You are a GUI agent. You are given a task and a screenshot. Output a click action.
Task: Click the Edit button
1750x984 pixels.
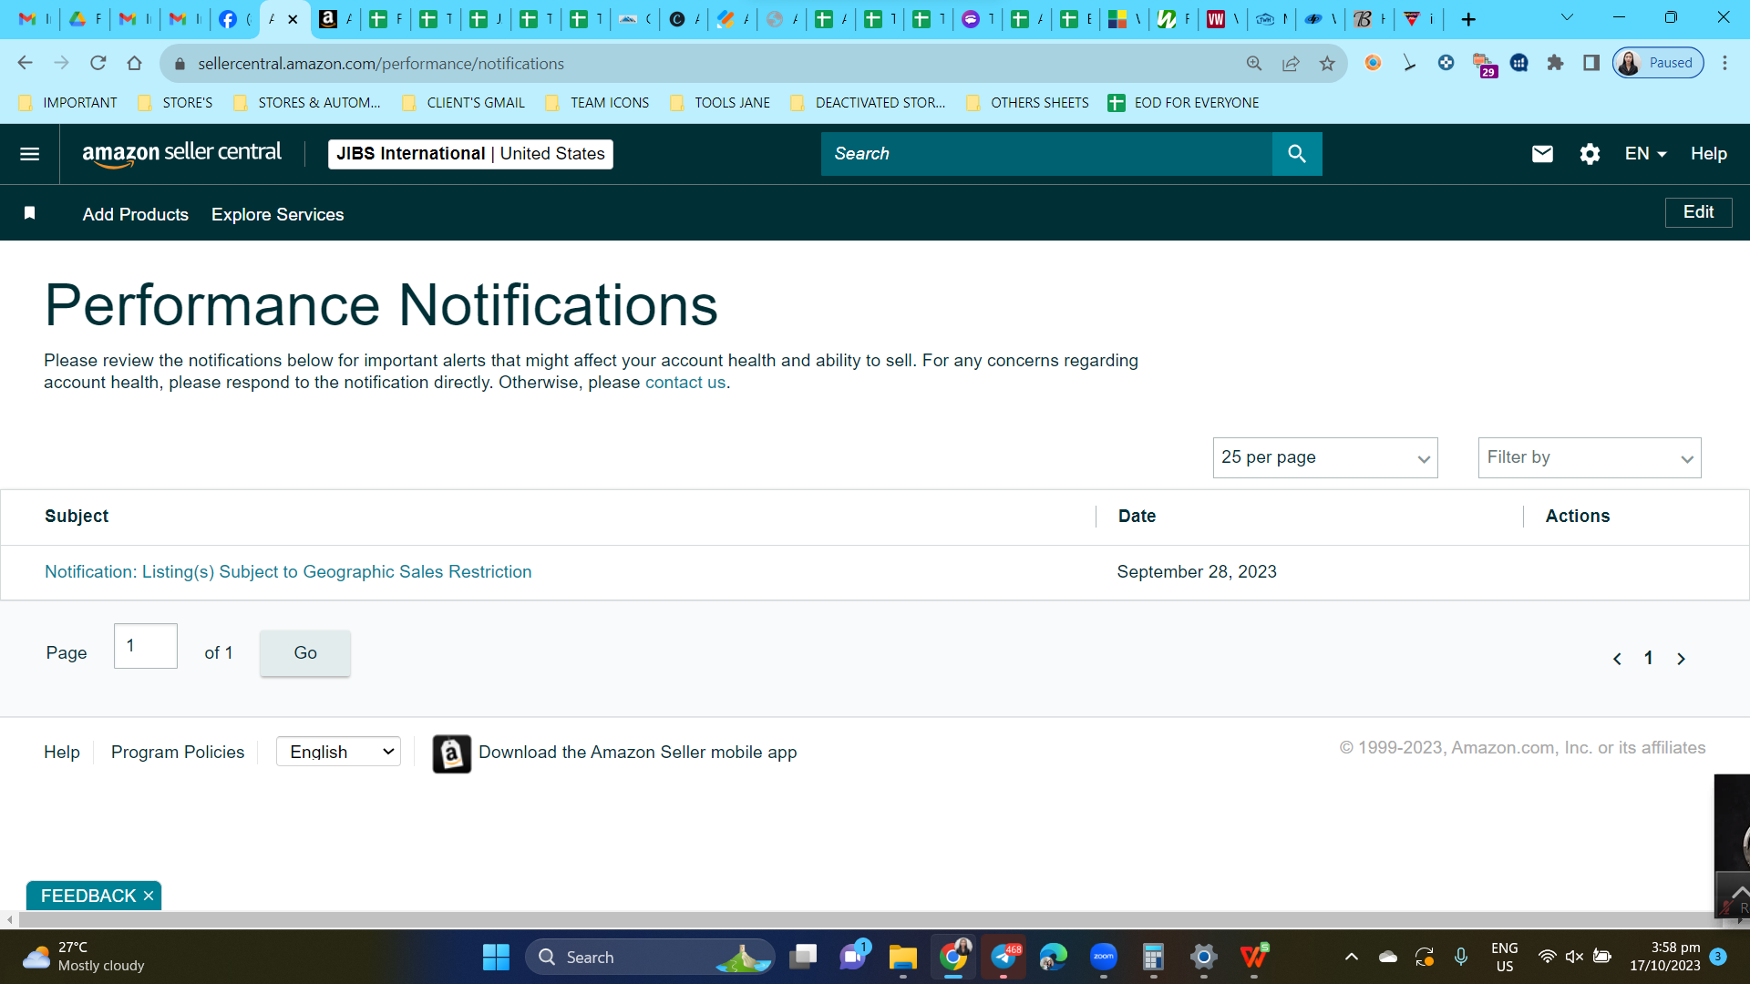(1699, 212)
